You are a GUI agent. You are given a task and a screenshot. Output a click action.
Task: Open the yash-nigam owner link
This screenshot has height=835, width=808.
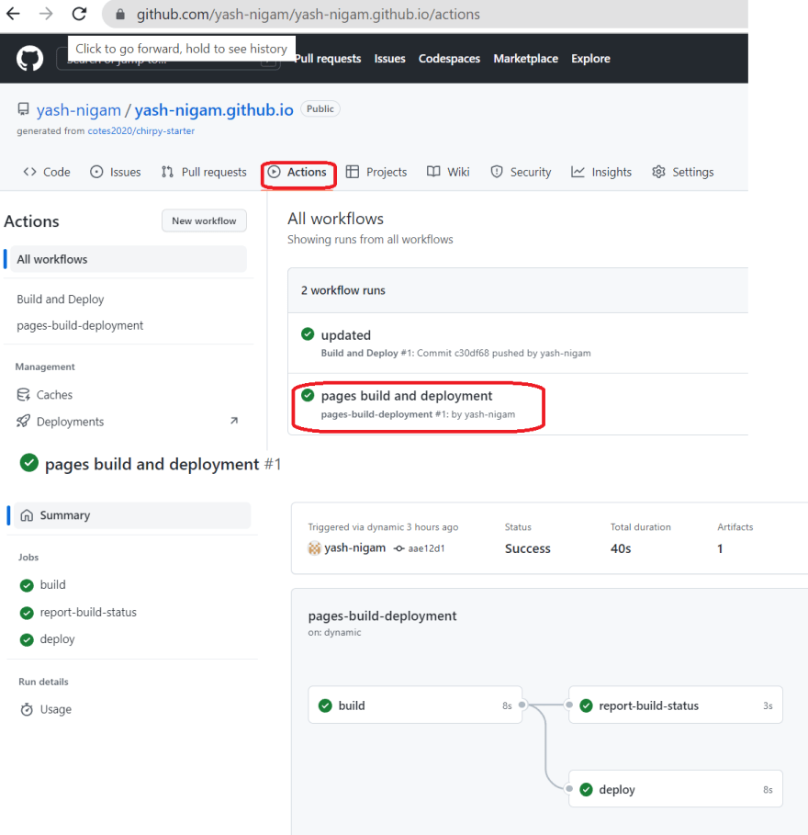click(79, 109)
